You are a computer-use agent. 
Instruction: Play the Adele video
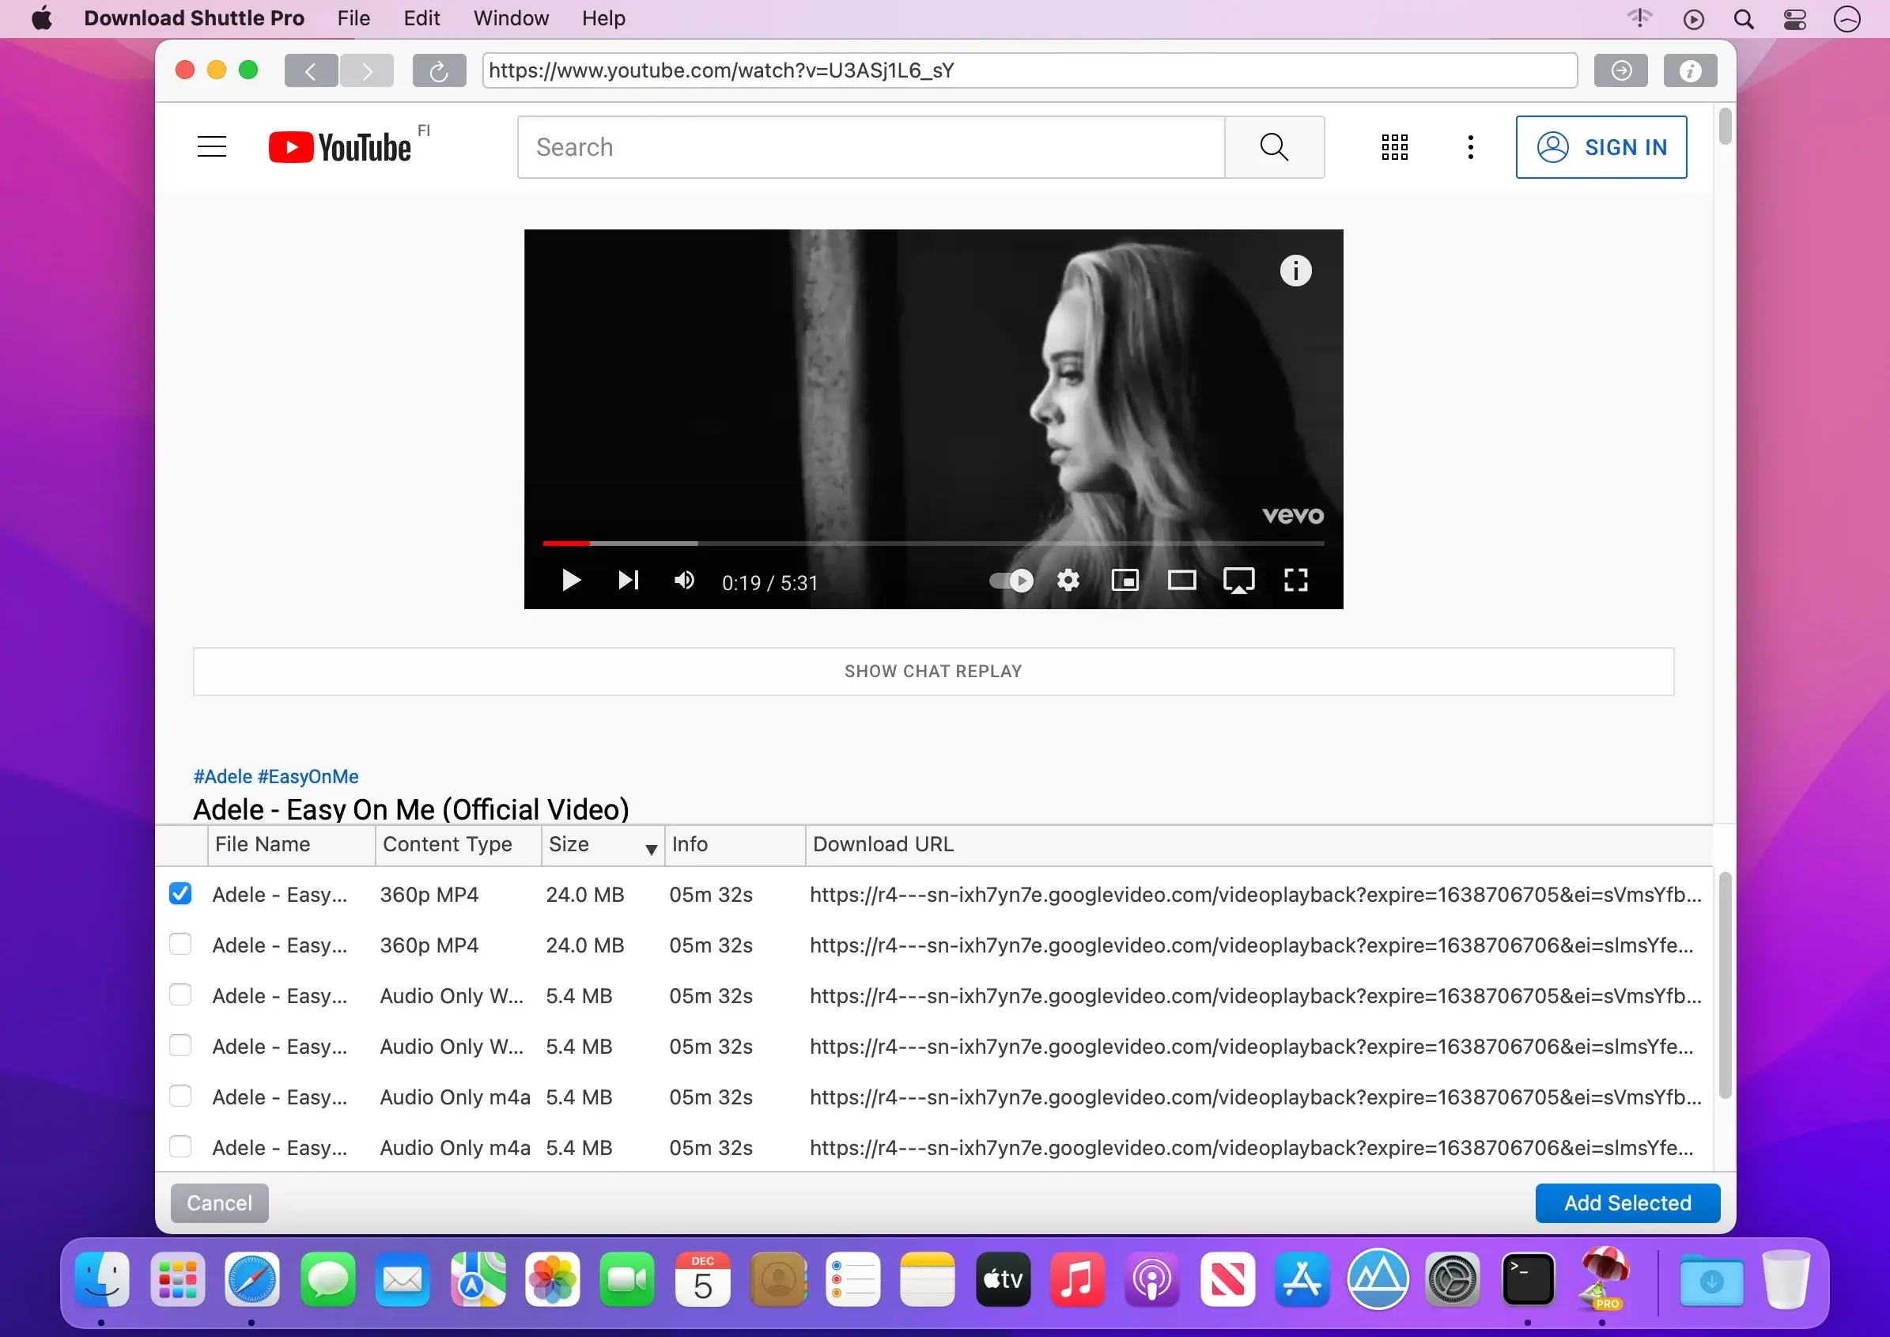pyautogui.click(x=570, y=581)
